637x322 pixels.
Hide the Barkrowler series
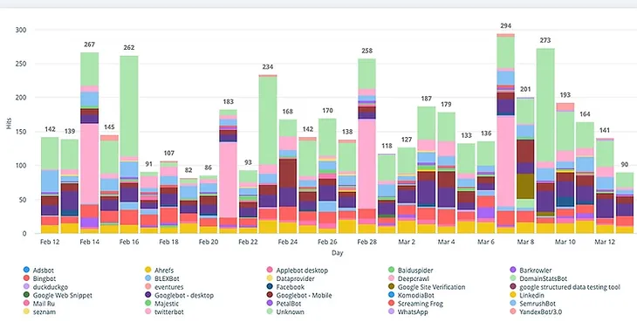point(531,270)
